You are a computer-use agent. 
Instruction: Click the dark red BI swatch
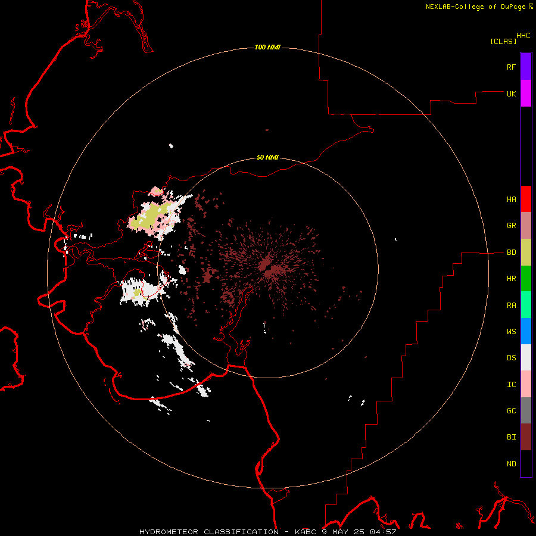526,437
